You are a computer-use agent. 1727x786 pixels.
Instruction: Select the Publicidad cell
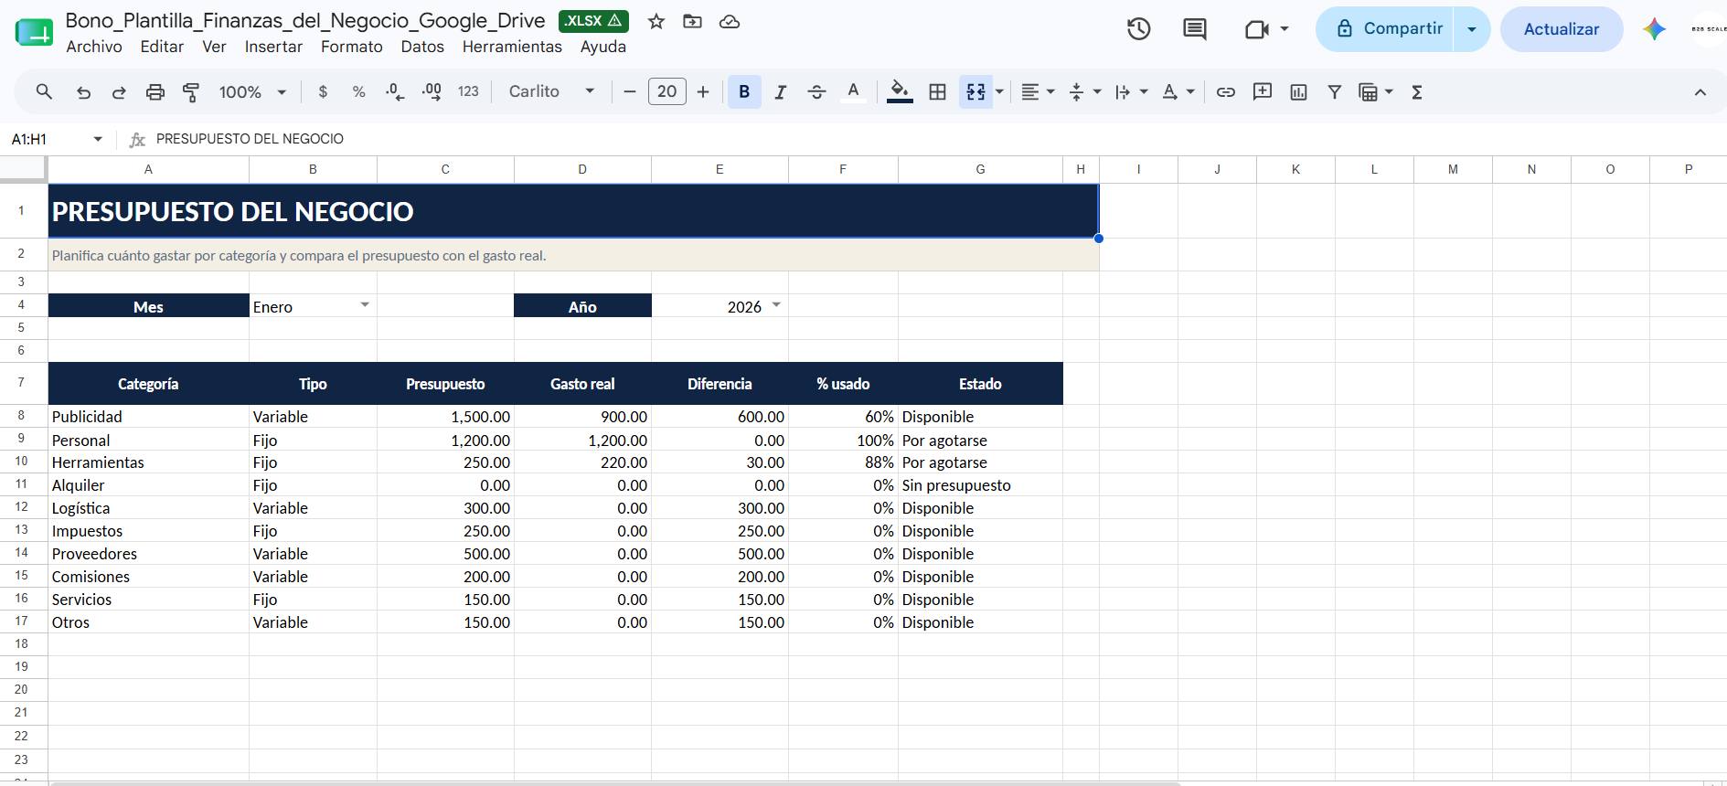(148, 416)
